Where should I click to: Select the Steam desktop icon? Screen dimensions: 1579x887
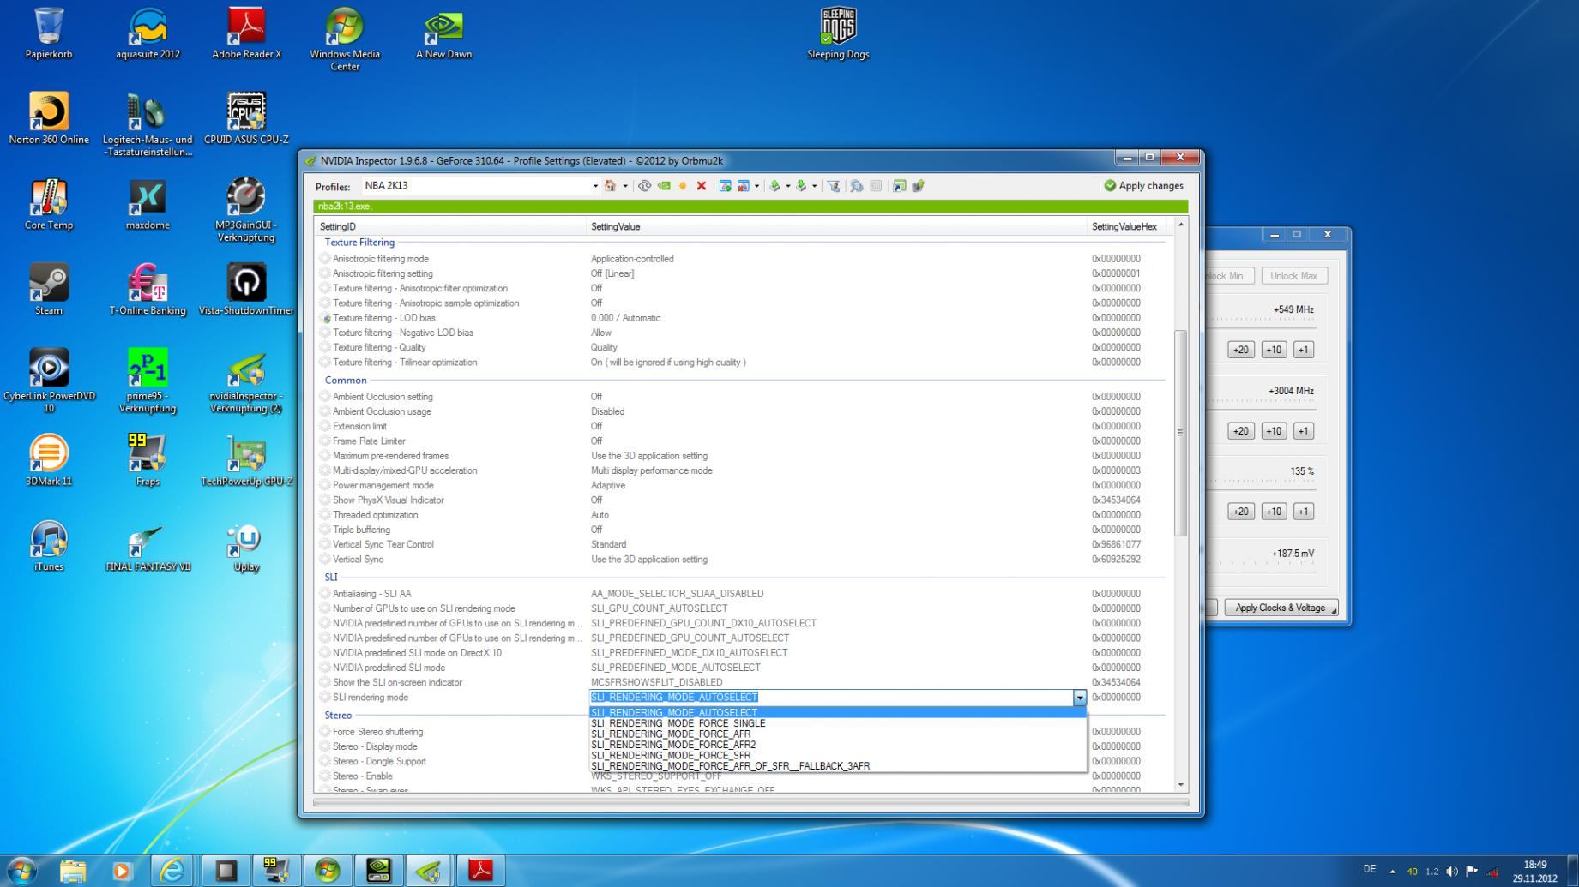[x=49, y=290]
